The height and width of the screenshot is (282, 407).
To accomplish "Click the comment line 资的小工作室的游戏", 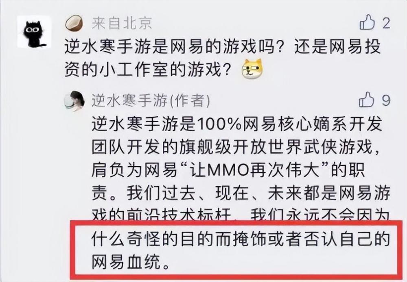I will pos(148,69).
